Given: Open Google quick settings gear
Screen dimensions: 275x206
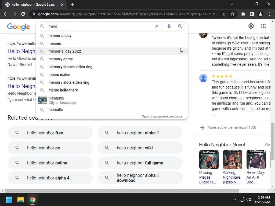Looking at the screenshot, I should (251, 26).
